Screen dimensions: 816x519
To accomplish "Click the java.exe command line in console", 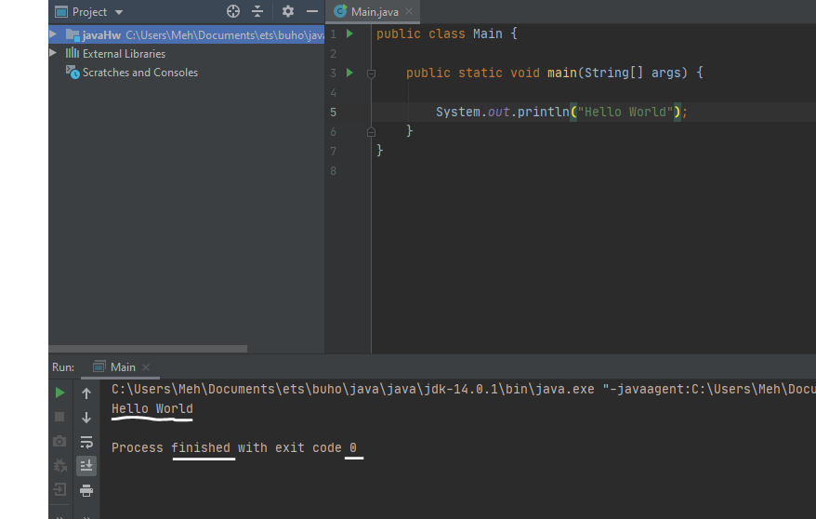I will point(463,390).
